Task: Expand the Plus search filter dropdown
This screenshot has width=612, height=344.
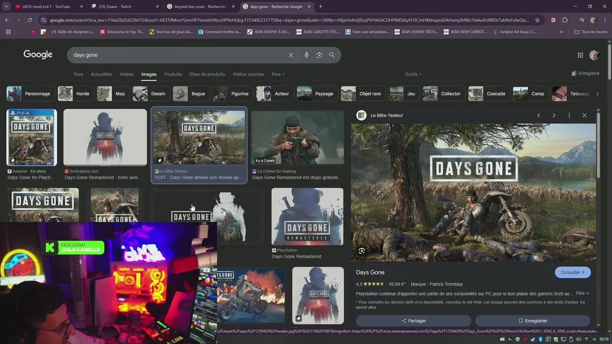Action: pos(278,75)
